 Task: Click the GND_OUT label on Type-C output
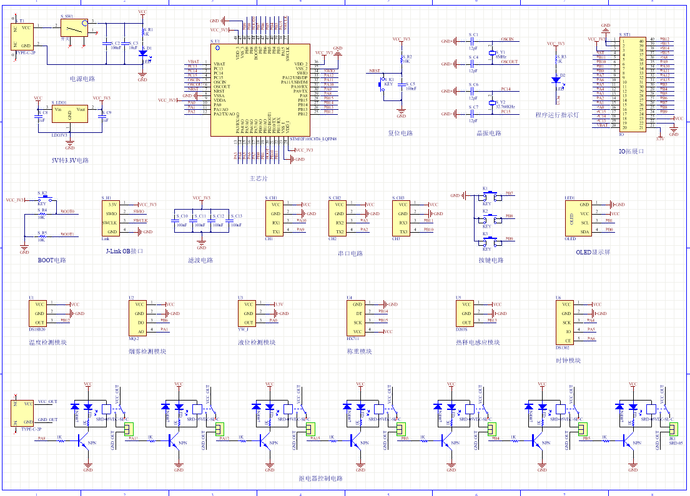point(47,420)
